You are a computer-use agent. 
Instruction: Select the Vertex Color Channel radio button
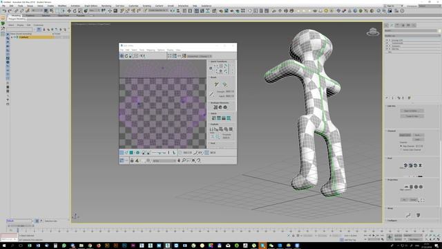point(401,149)
